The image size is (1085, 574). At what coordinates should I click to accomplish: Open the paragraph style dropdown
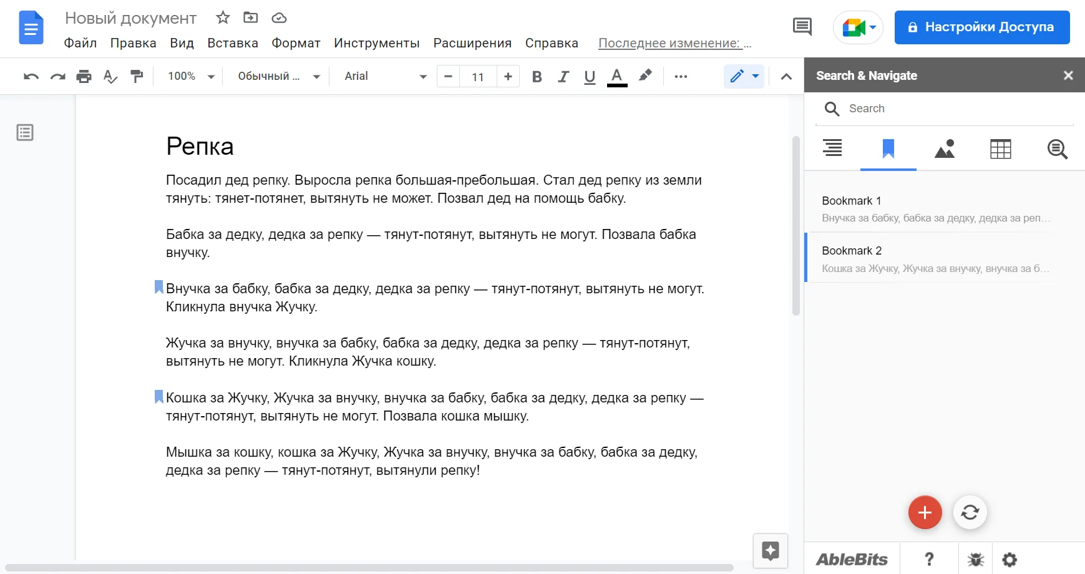click(278, 76)
